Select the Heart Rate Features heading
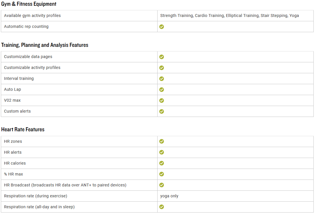 [23, 129]
